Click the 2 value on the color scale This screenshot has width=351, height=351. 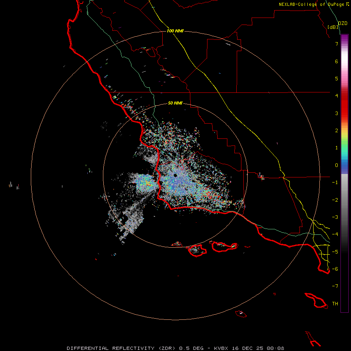337,131
